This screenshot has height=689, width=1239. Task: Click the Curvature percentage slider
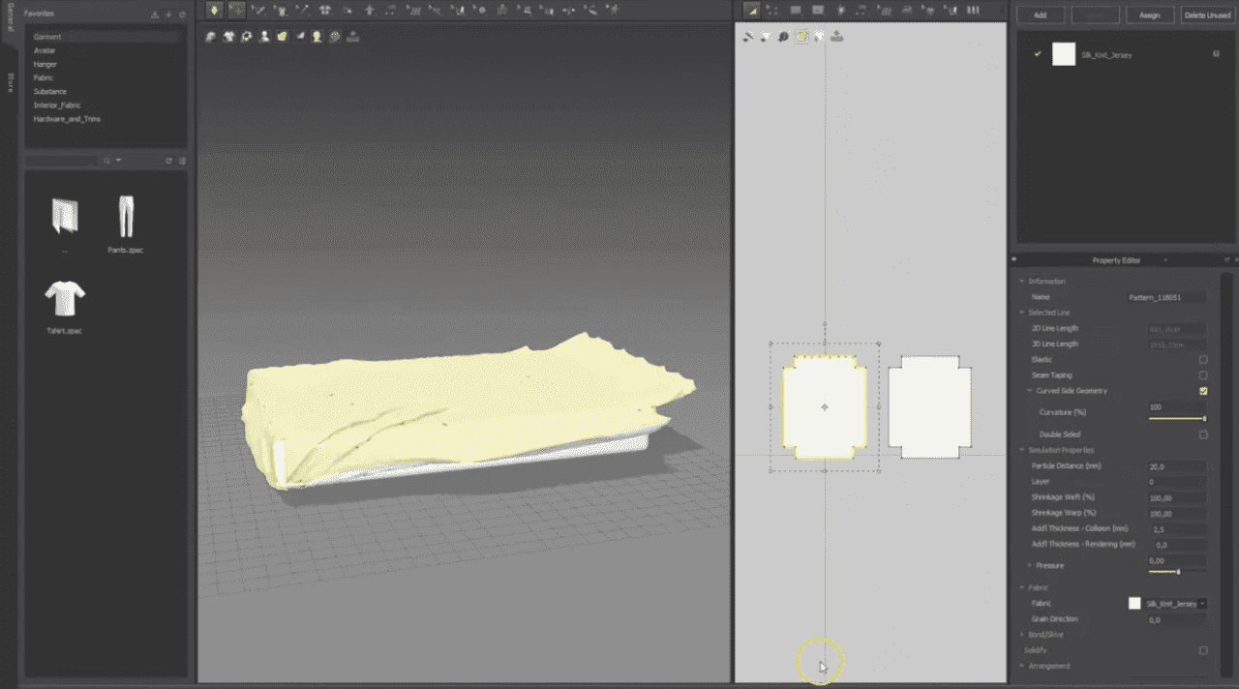point(1176,419)
